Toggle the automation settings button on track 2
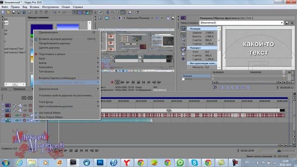Screen dimensions: 297x167 click(x=30, y=110)
